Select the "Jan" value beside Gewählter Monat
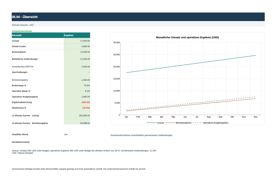This screenshot has width=277, height=196. (x=66, y=134)
